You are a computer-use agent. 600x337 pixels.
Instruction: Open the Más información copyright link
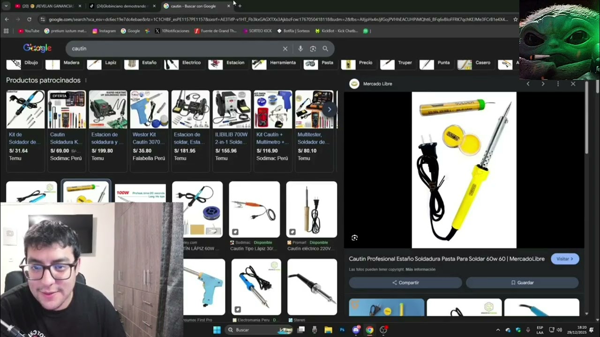(420, 270)
